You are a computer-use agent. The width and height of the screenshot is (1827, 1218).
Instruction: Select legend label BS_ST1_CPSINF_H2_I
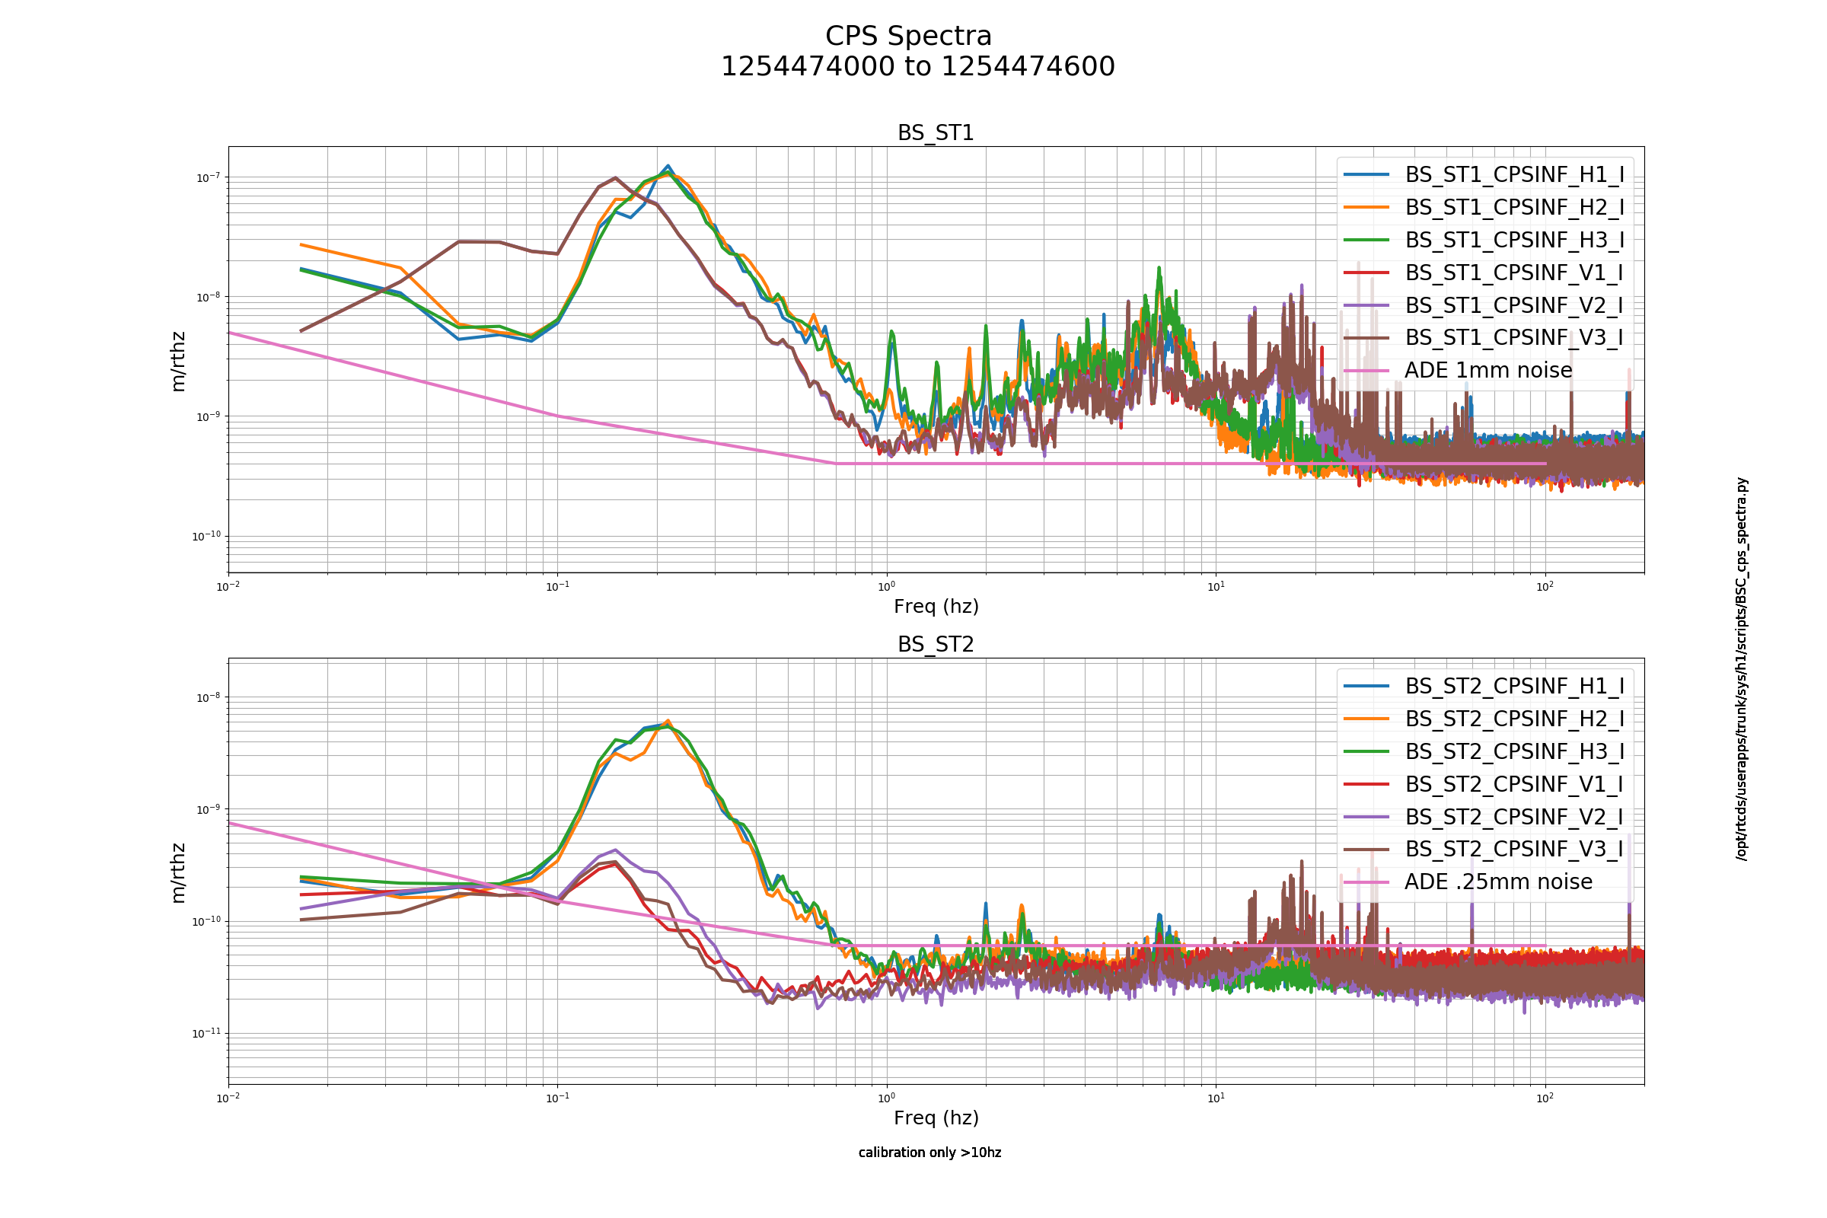point(1514,207)
